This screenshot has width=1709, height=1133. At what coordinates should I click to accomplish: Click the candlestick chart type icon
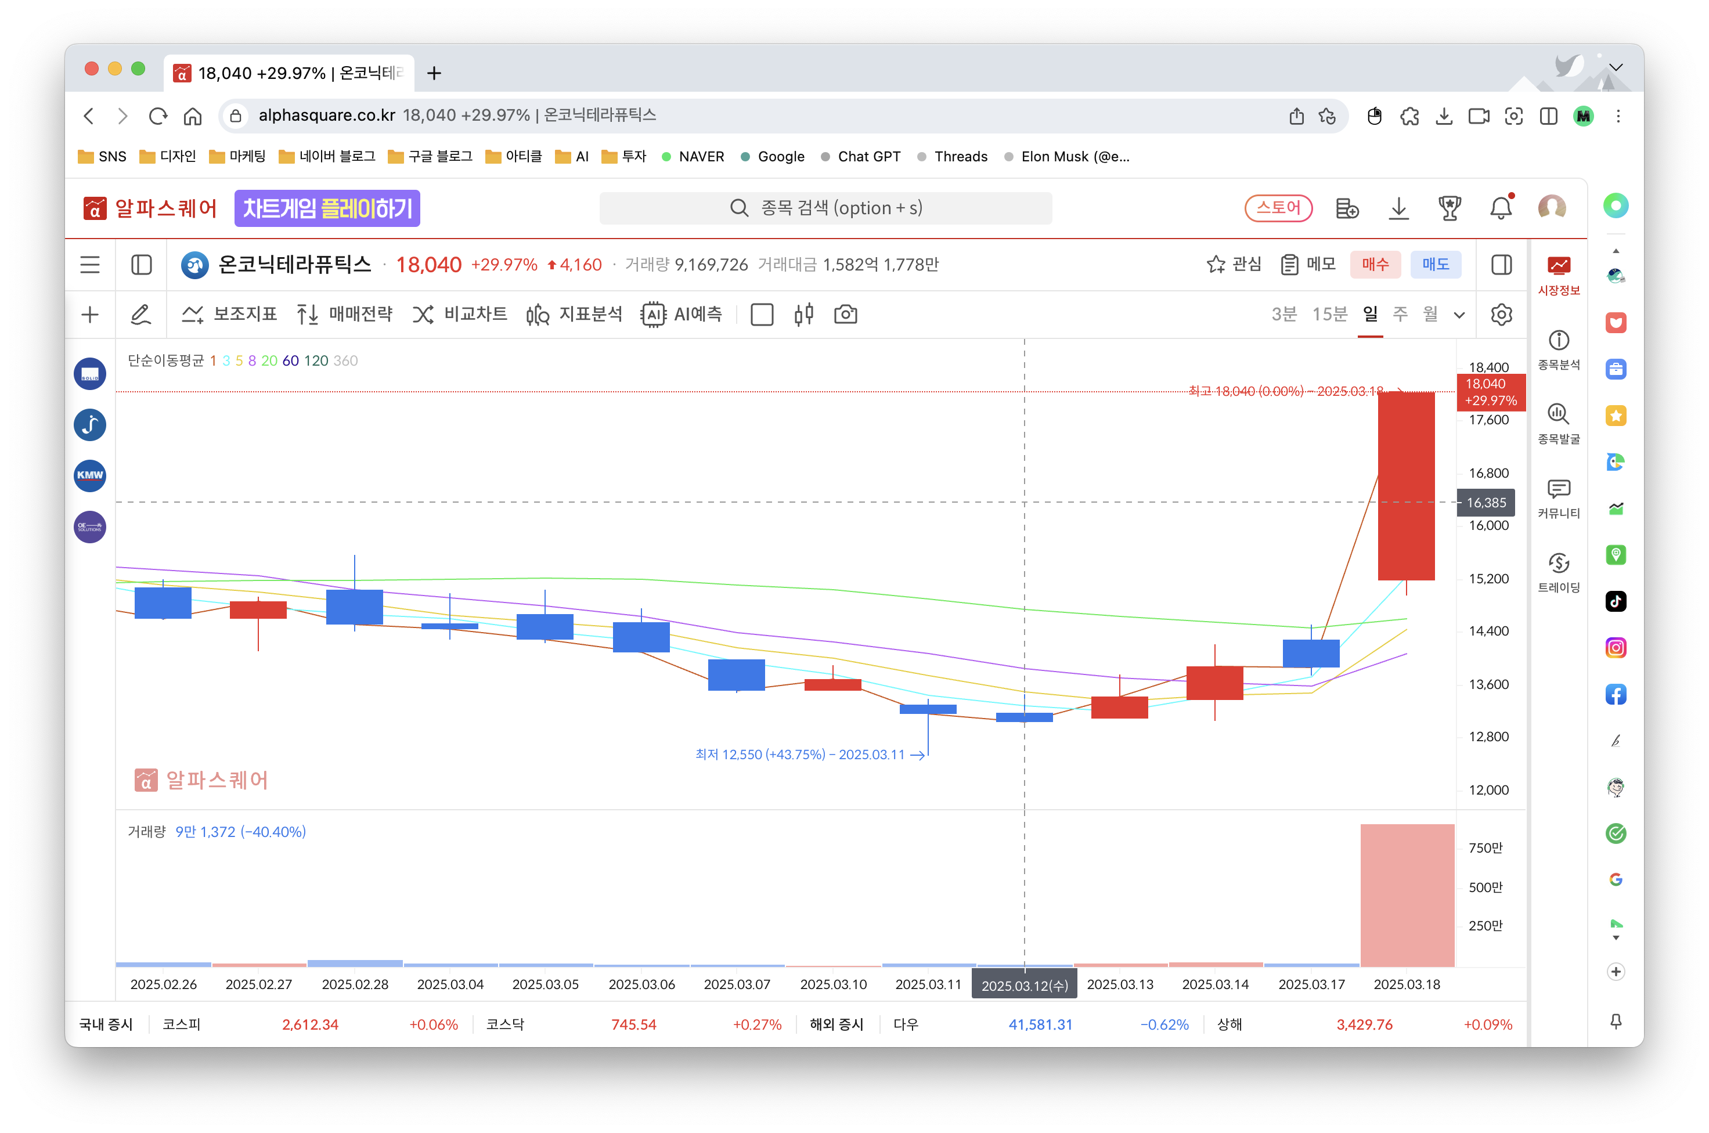click(803, 315)
